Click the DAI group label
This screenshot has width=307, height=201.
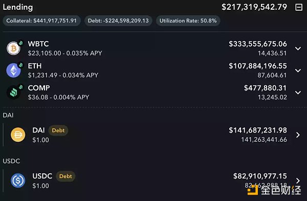point(8,115)
